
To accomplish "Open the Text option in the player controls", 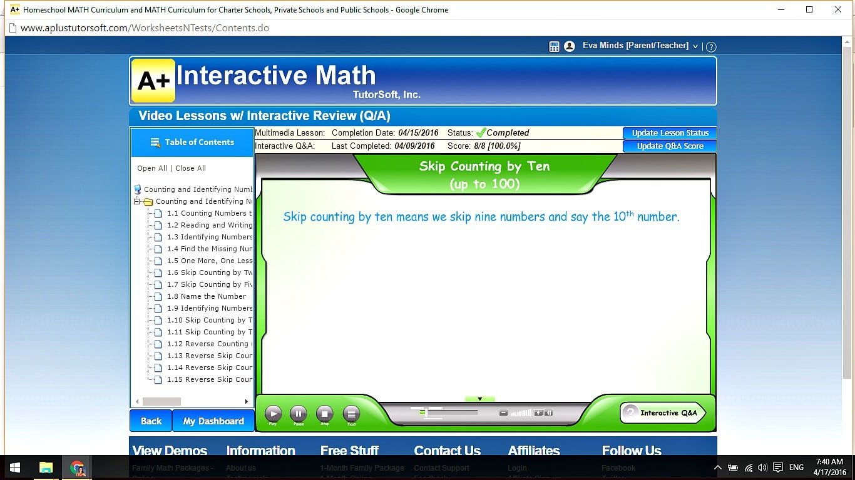I will (x=351, y=413).
